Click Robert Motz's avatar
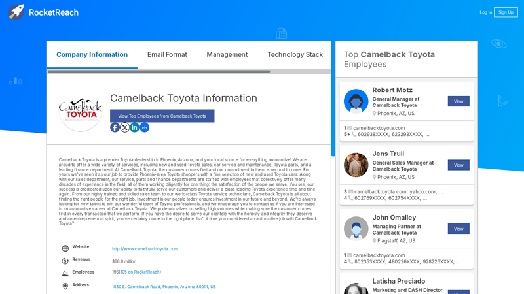The height and width of the screenshot is (294, 524). (x=356, y=101)
